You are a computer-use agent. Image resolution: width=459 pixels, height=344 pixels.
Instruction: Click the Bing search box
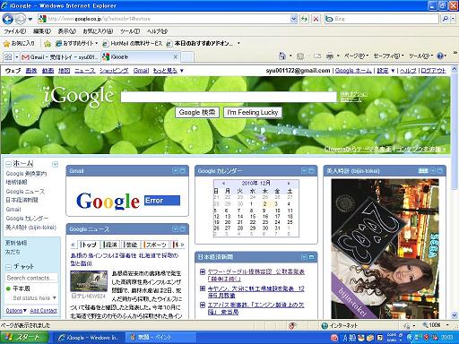click(382, 19)
